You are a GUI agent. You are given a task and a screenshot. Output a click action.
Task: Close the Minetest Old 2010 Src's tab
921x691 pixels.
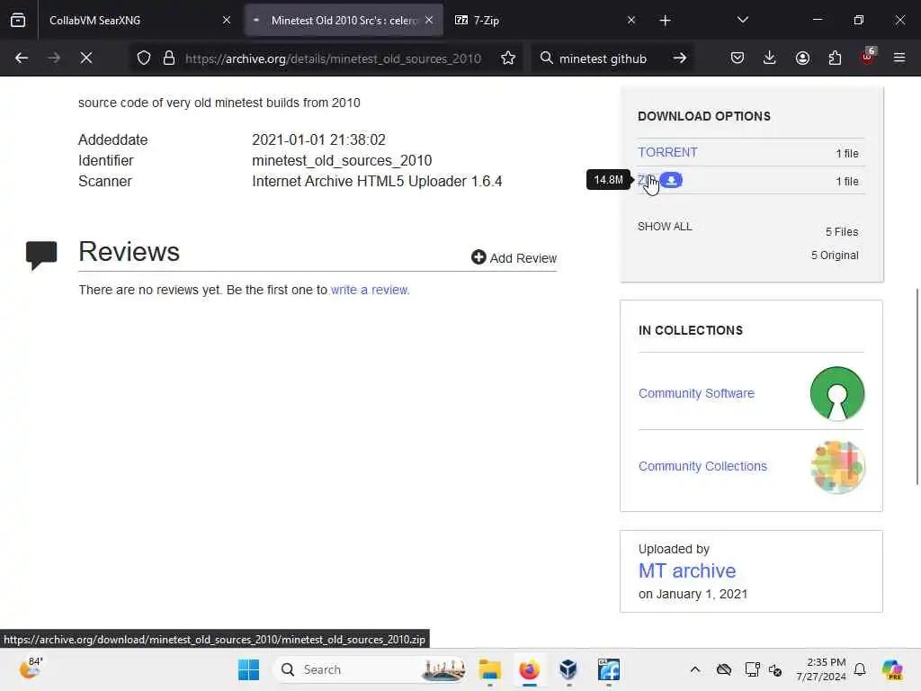[x=429, y=20]
